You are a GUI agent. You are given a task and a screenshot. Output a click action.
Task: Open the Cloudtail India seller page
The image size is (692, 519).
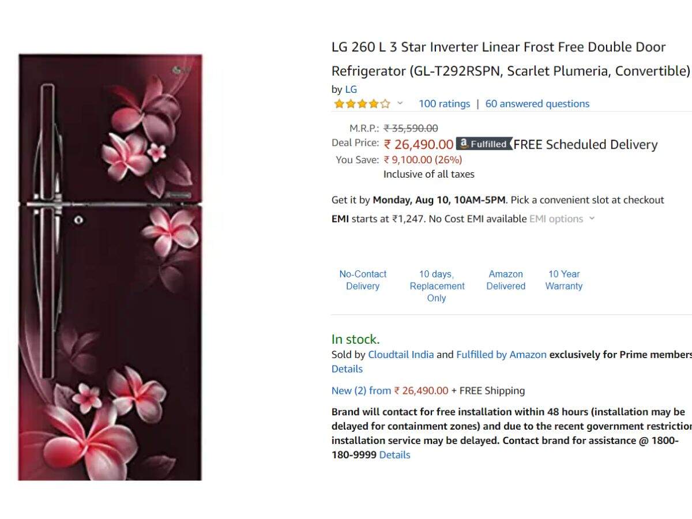[x=401, y=355]
